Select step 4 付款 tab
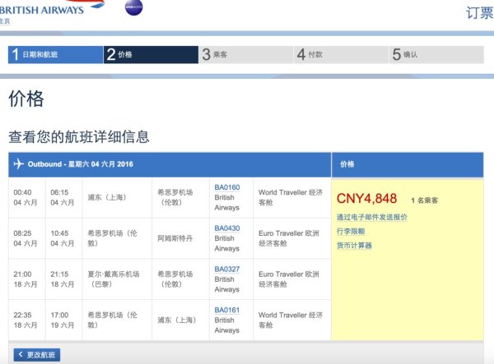This screenshot has height=364, width=494. pyautogui.click(x=342, y=55)
